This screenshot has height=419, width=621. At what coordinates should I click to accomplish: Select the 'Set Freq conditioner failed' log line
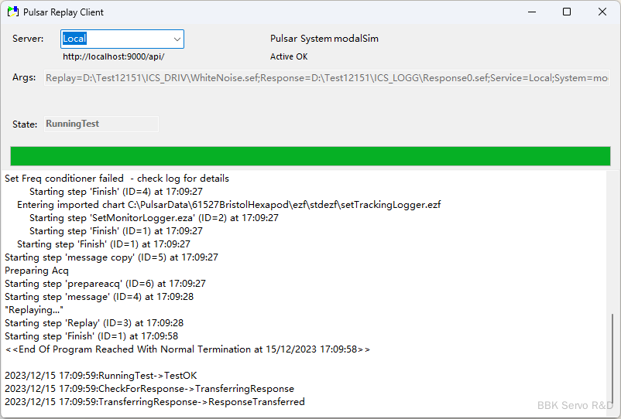117,179
